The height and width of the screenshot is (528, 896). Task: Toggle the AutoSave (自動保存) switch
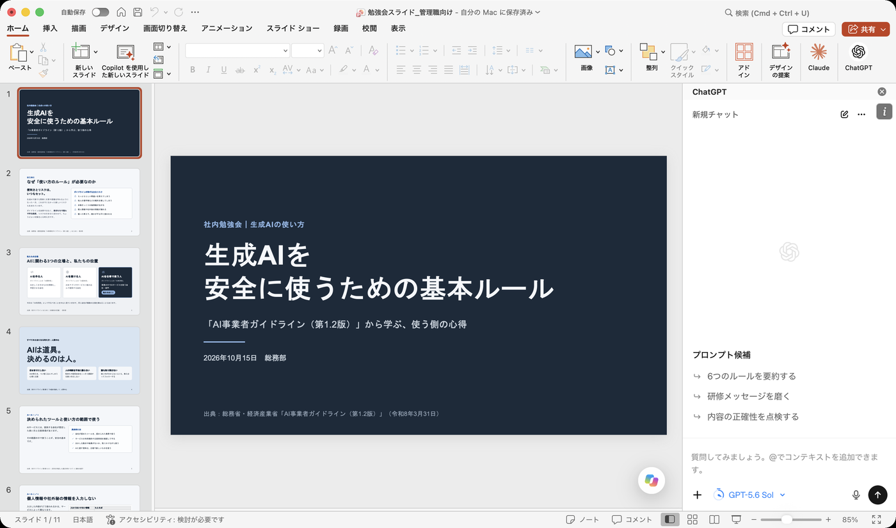pyautogui.click(x=100, y=12)
